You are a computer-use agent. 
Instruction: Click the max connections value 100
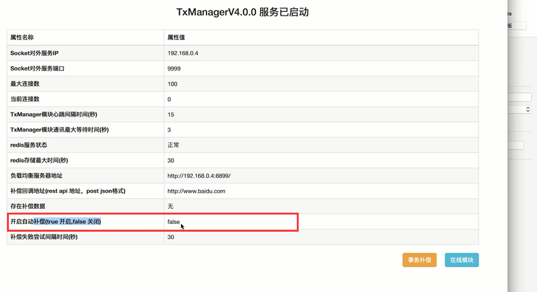tap(172, 84)
